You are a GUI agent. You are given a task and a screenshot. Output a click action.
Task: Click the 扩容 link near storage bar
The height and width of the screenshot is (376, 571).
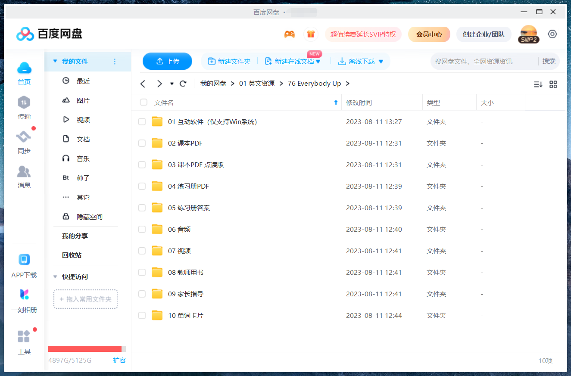coord(119,360)
